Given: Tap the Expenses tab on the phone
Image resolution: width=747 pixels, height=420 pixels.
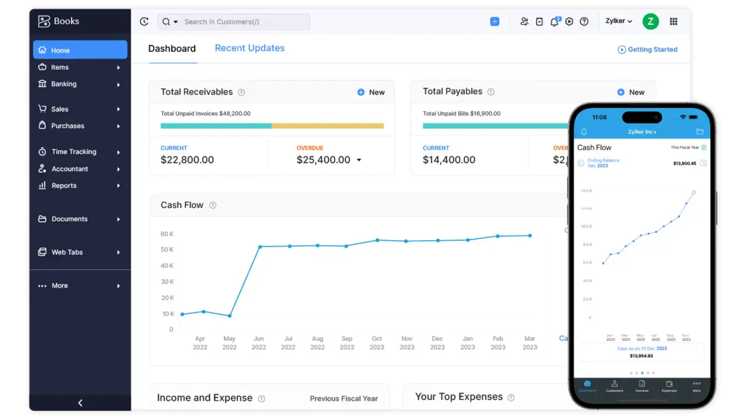Looking at the screenshot, I should tap(669, 386).
